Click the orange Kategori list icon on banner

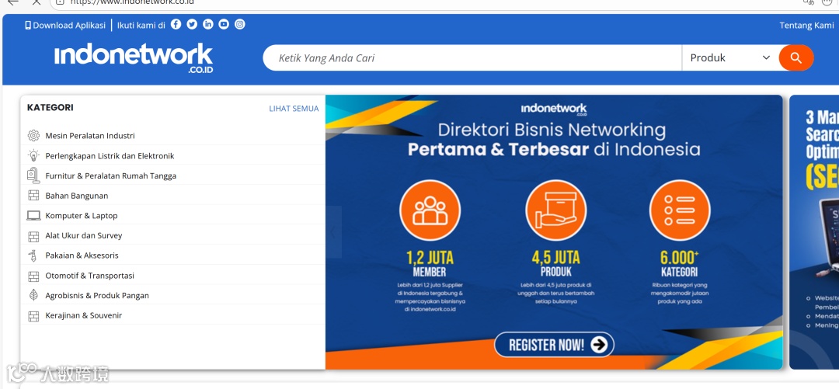pos(680,210)
